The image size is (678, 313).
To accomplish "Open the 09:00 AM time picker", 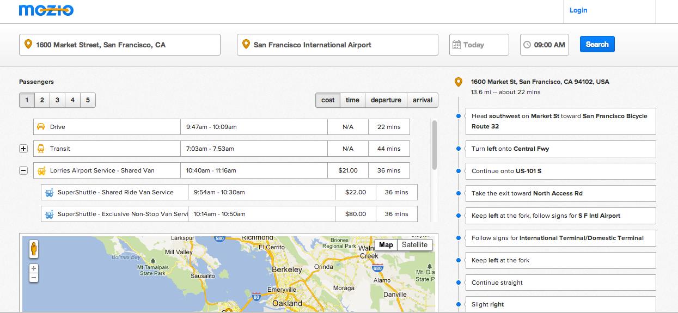I will pos(549,45).
